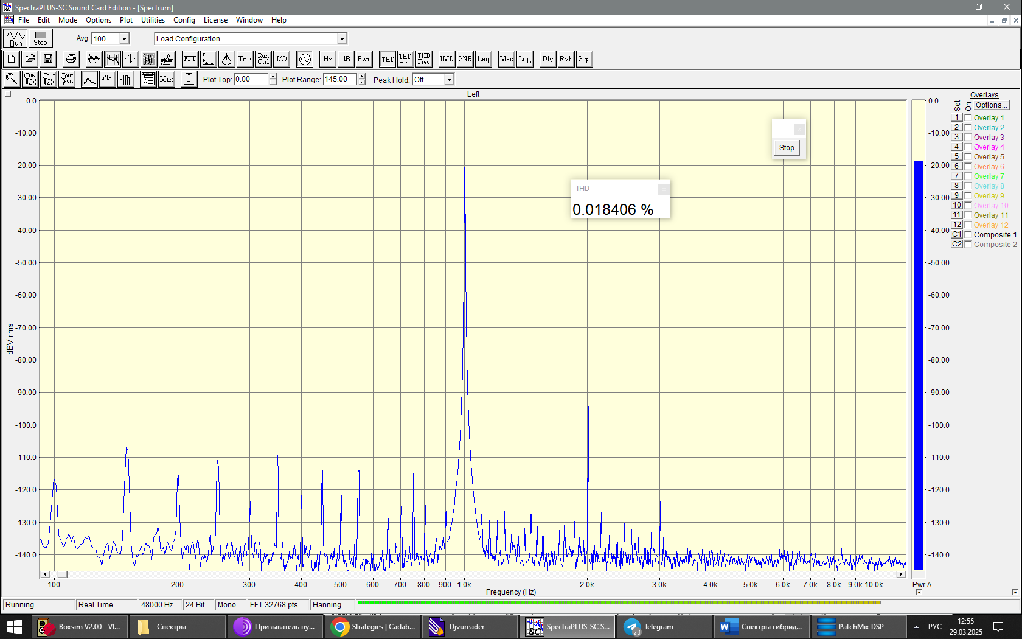Enable Overlay 5 On checkbox
Image resolution: width=1022 pixels, height=639 pixels.
(968, 157)
